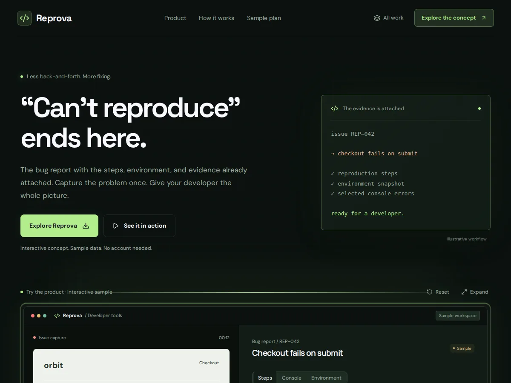The image size is (511, 383).
Task: Select '→ checkout fails on submit' line
Action: click(374, 153)
